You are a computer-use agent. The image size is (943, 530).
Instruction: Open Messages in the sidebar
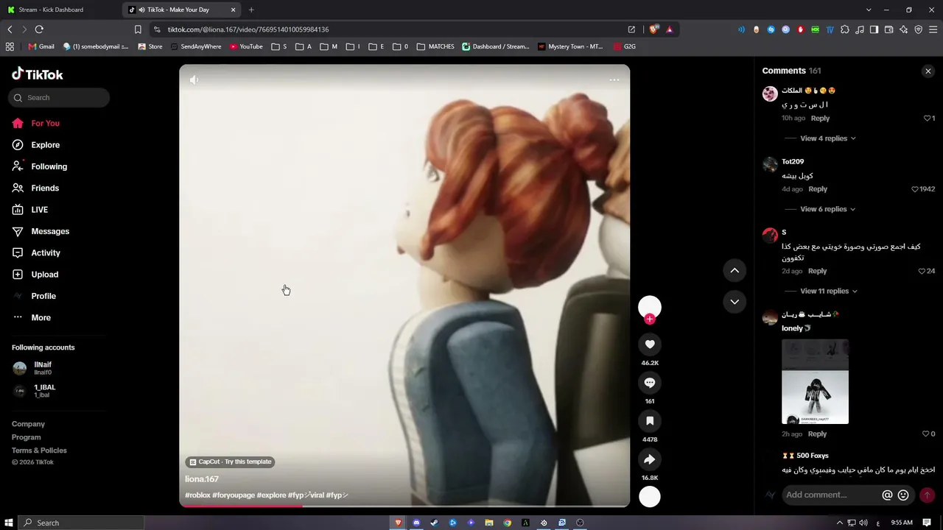pyautogui.click(x=41, y=231)
